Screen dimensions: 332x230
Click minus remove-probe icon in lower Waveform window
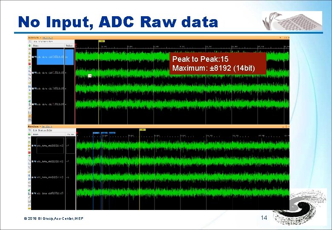click(29, 138)
